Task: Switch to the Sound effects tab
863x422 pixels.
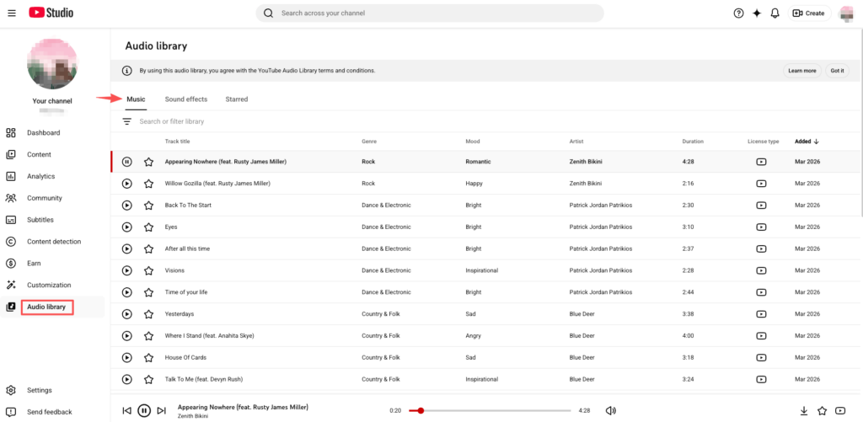Action: coord(186,99)
